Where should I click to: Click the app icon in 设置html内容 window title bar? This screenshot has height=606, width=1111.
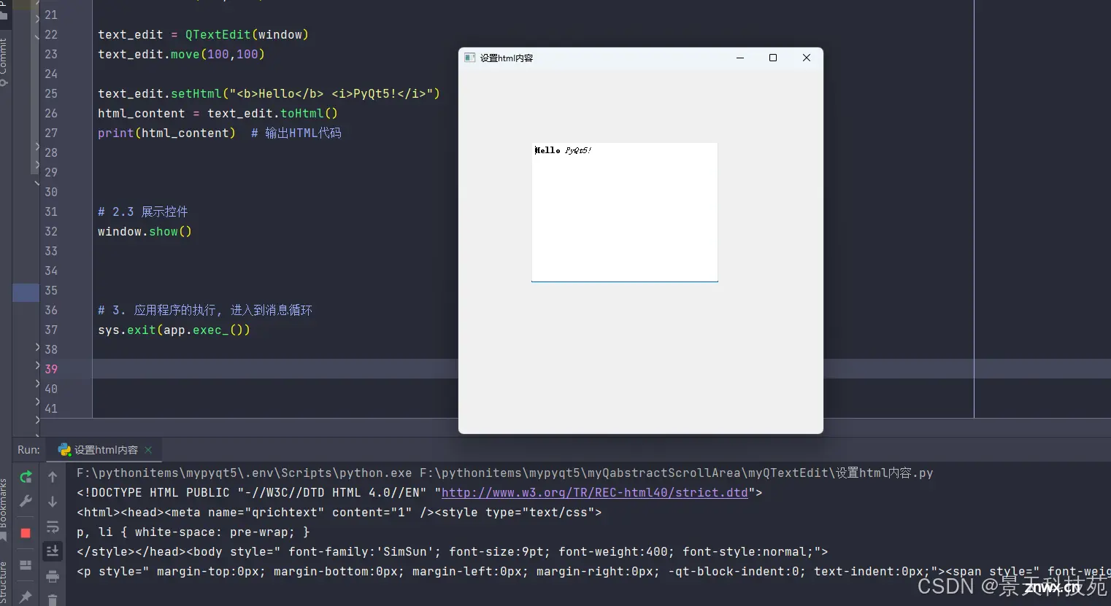(x=470, y=58)
